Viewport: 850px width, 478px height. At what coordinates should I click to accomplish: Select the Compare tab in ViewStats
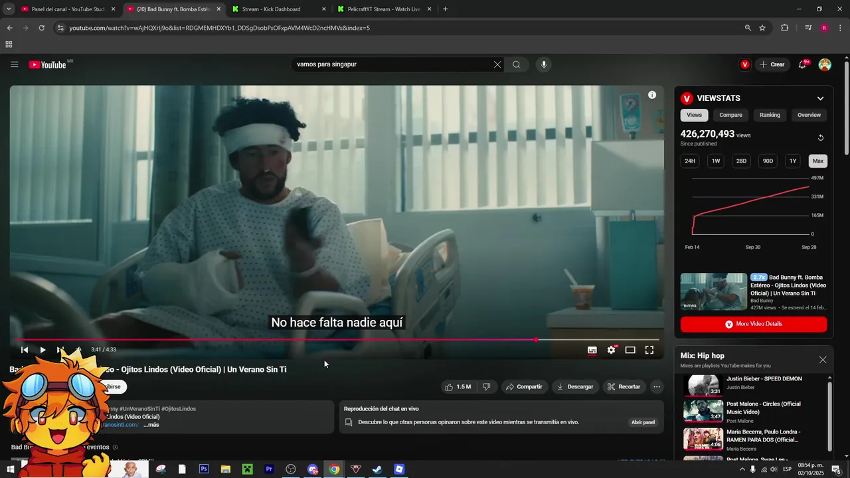coord(730,115)
